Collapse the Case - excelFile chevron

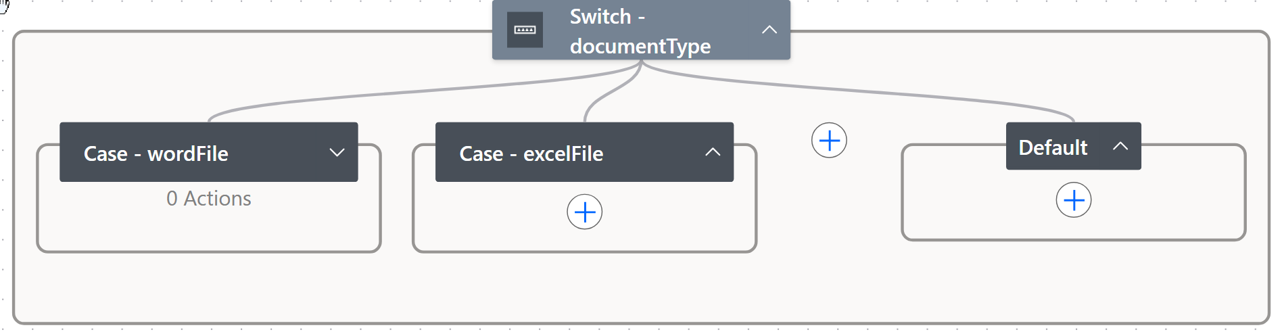(712, 152)
